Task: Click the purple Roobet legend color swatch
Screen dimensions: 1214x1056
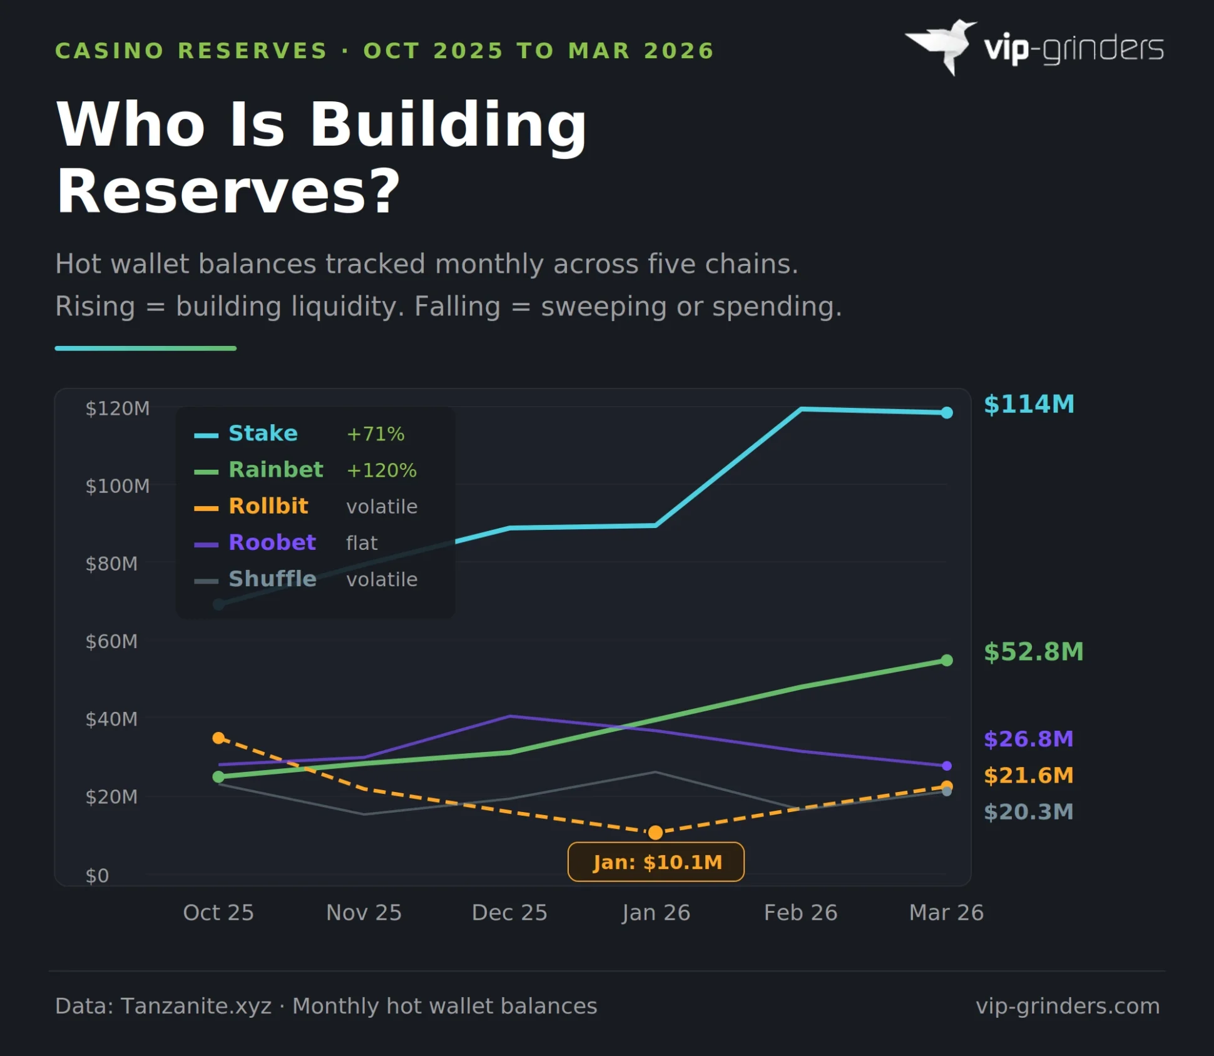Action: [x=206, y=544]
